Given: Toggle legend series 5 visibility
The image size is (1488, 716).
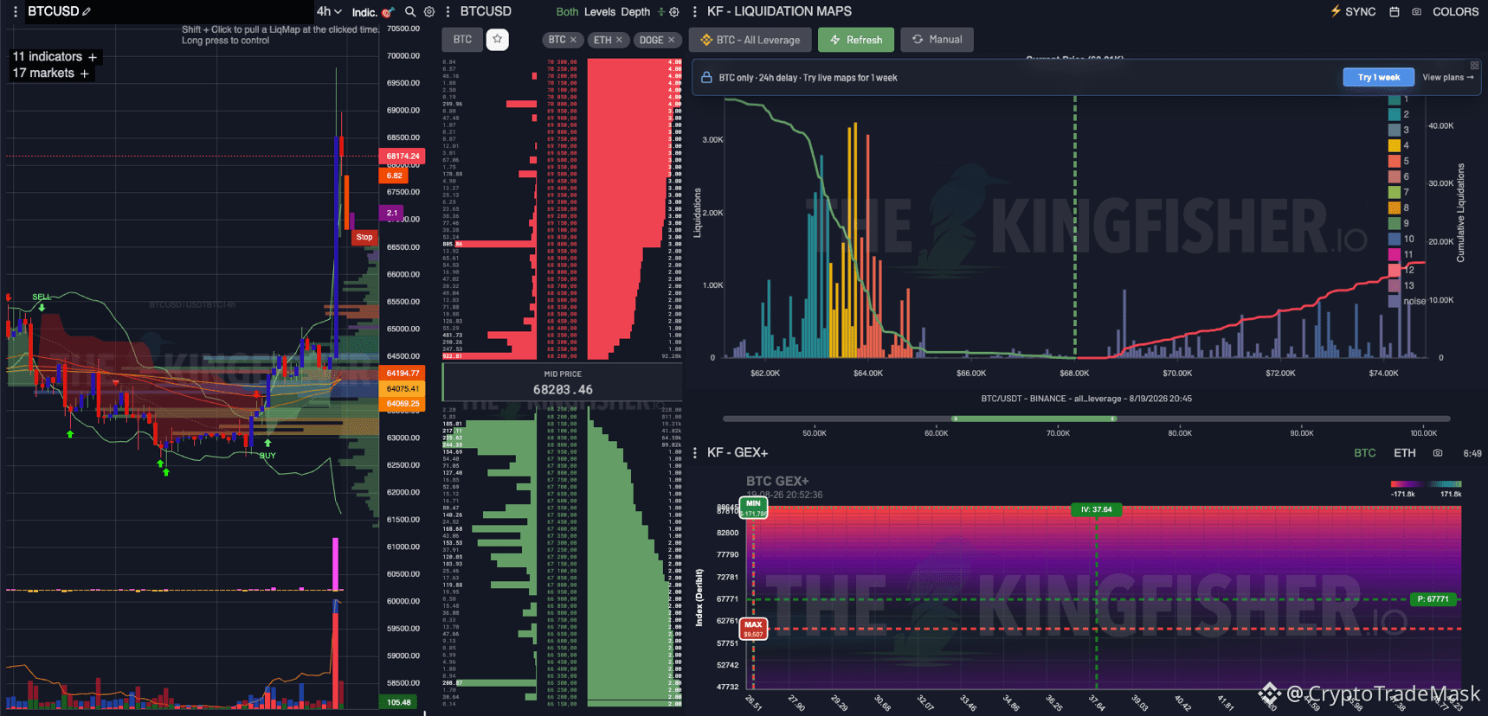Looking at the screenshot, I should tap(1400, 161).
